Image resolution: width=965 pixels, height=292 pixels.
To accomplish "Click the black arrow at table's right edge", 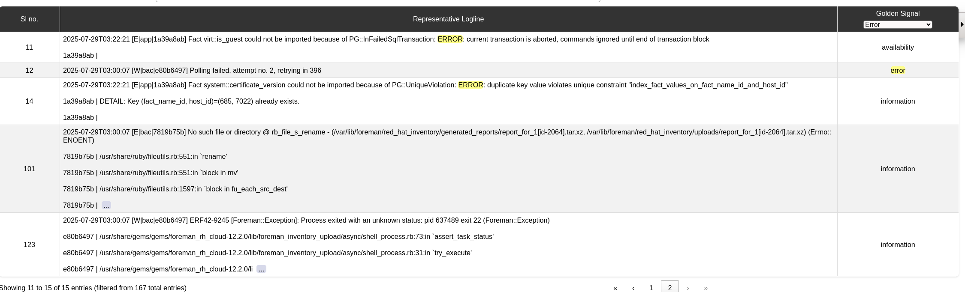I will coord(962,25).
